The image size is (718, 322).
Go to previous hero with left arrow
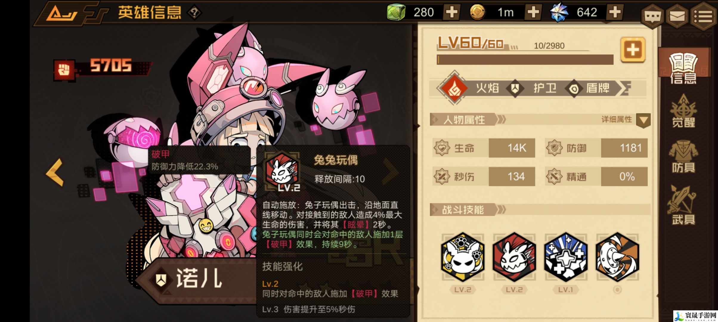(x=55, y=172)
